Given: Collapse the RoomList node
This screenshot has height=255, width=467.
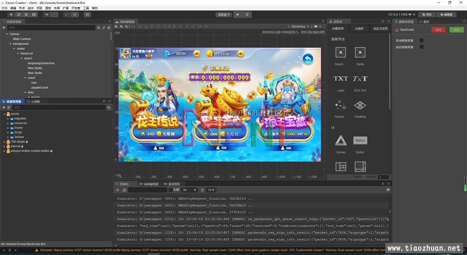Looking at the screenshot, I should tap(18, 53).
